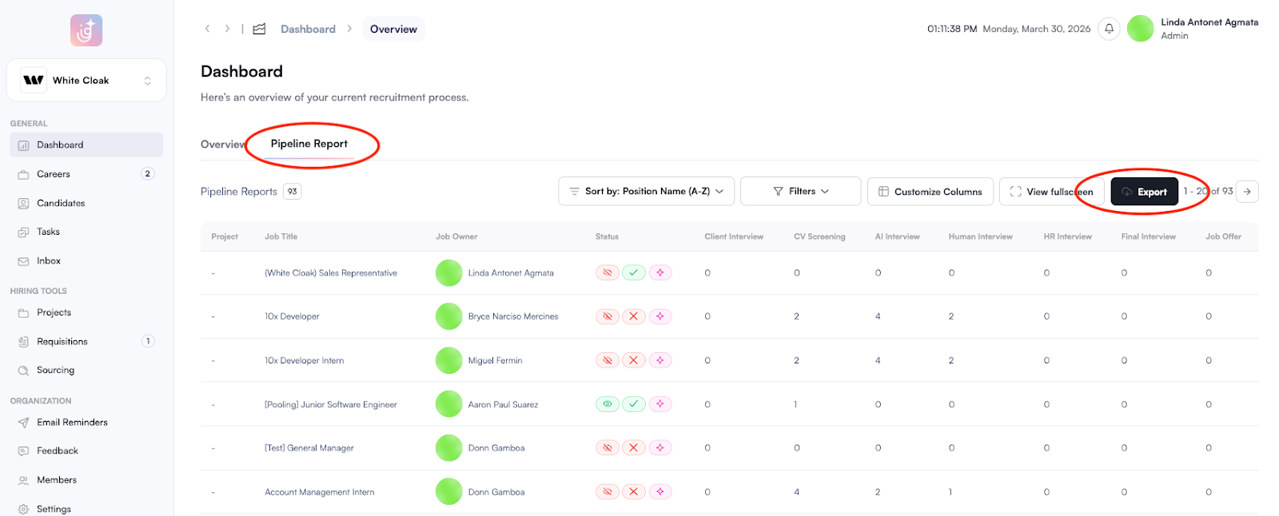Image resolution: width=1279 pixels, height=516 pixels.
Task: Click Customize Columns button
Action: 930,192
